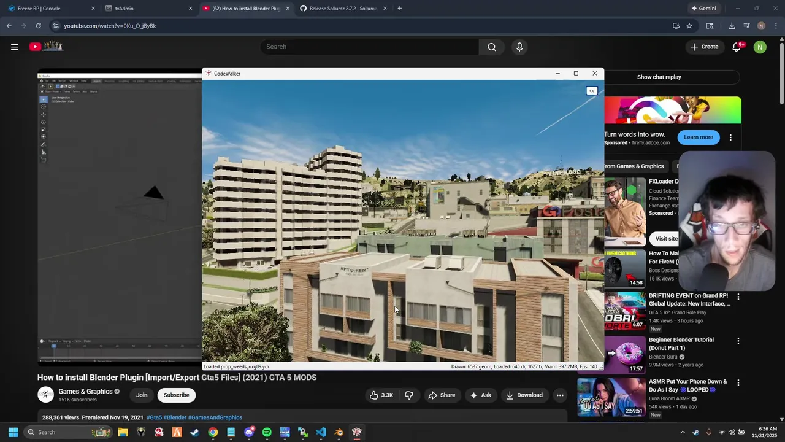The image size is (785, 442).
Task: Open options menu for Beginner Blender Tutorial video
Action: coord(738,341)
